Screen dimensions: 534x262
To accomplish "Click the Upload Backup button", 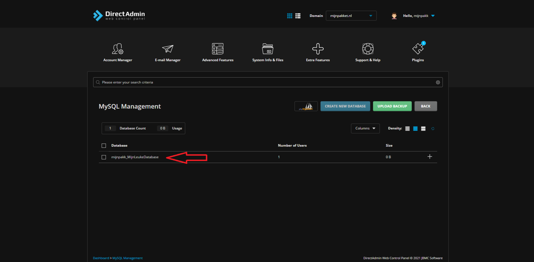I will click(x=392, y=106).
